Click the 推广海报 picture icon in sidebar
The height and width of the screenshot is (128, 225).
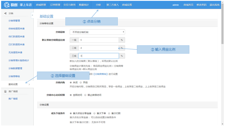5,91
